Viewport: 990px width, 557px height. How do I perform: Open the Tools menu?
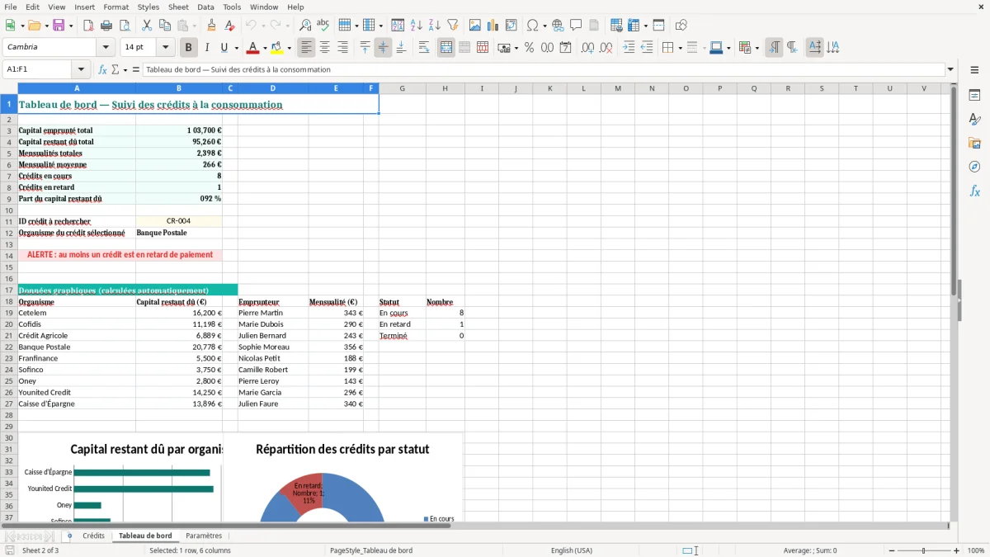(232, 7)
